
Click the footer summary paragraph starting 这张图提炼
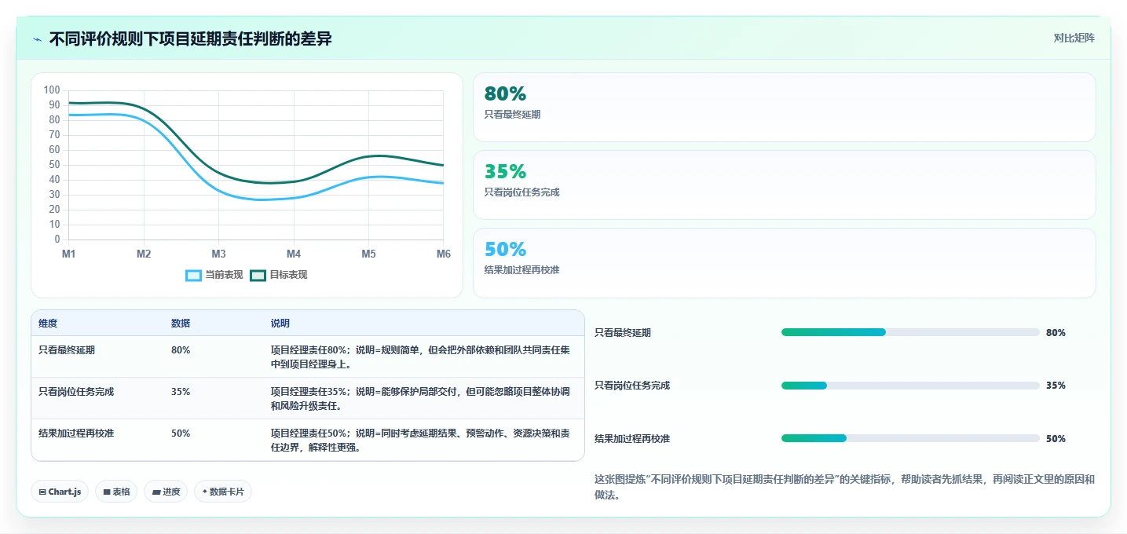tap(844, 487)
